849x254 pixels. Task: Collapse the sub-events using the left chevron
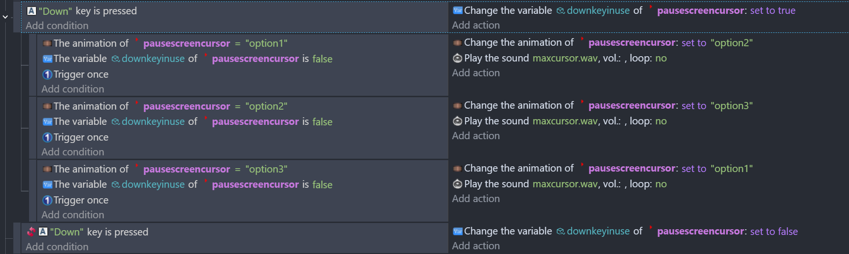tap(5, 17)
